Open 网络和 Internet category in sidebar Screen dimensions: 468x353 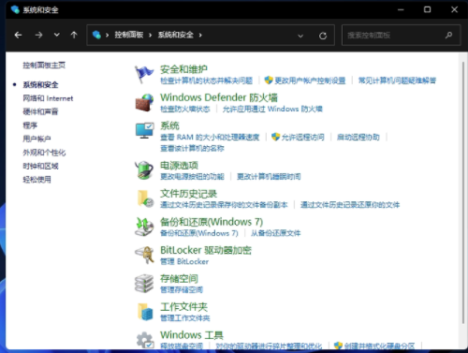[48, 98]
